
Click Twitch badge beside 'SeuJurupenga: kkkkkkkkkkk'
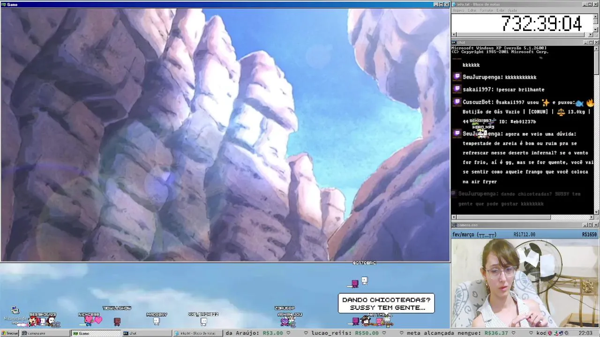click(x=457, y=77)
